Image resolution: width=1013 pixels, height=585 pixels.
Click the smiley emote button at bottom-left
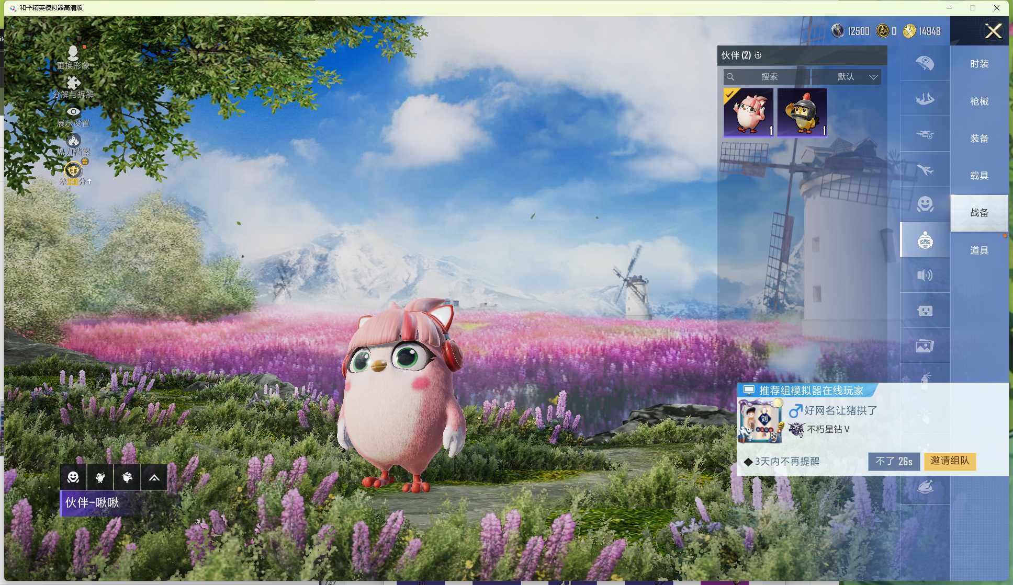click(73, 477)
